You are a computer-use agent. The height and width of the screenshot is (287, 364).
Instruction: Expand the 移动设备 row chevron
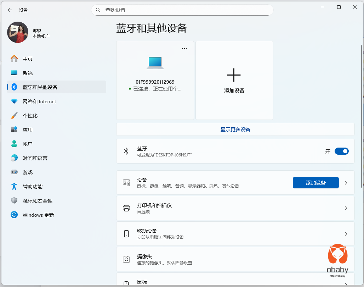(x=346, y=234)
